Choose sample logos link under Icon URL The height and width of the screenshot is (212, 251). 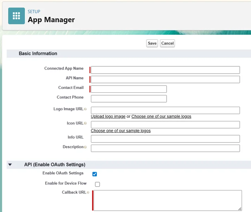point(121,131)
